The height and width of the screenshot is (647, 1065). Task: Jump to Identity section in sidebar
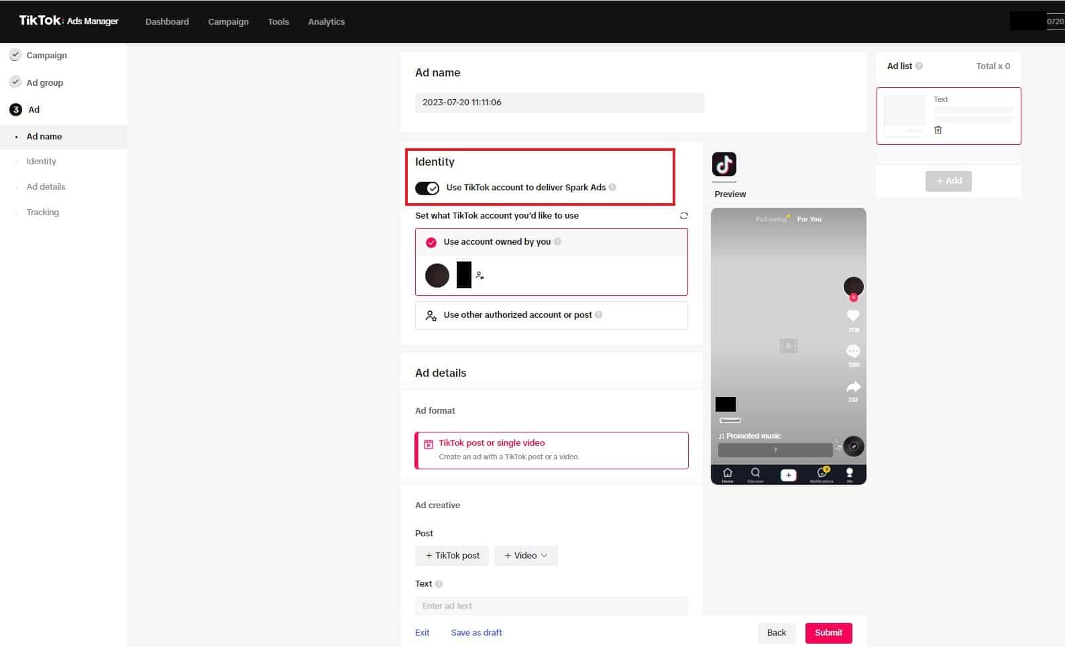click(41, 161)
